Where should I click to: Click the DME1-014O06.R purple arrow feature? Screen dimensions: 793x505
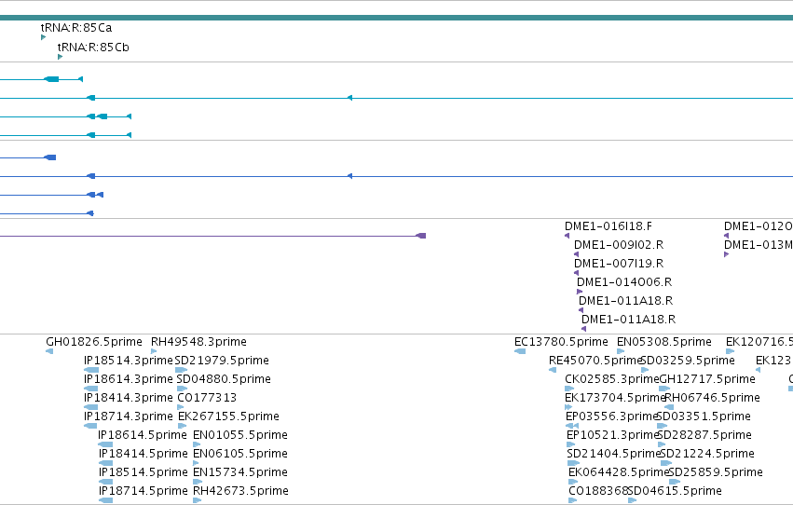point(580,292)
